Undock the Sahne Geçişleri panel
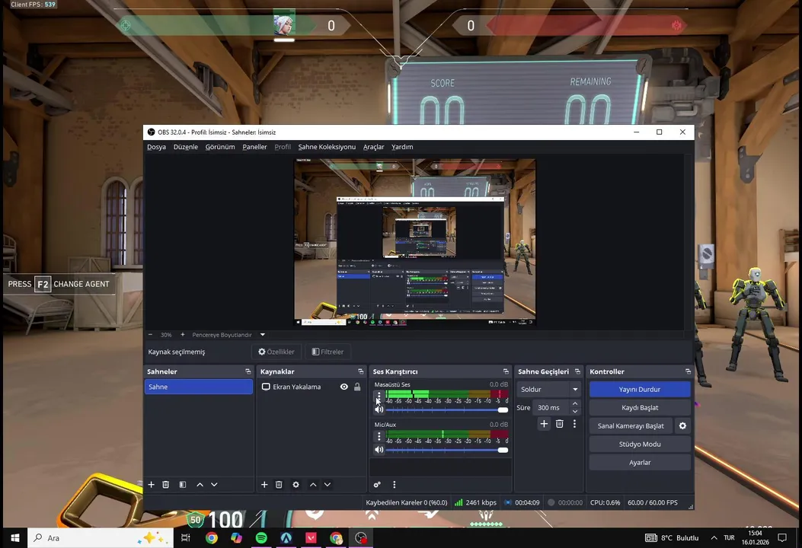Screen dimensions: 802x548 (577, 371)
